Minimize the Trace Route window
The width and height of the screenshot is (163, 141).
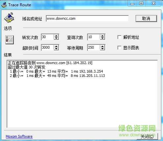click(x=132, y=4)
